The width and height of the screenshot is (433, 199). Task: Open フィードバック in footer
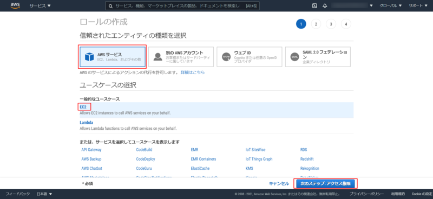click(x=18, y=194)
